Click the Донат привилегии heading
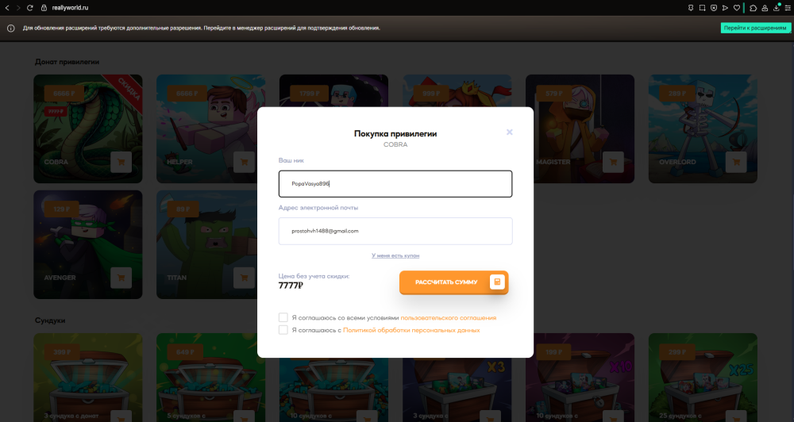The width and height of the screenshot is (794, 422). [67, 62]
